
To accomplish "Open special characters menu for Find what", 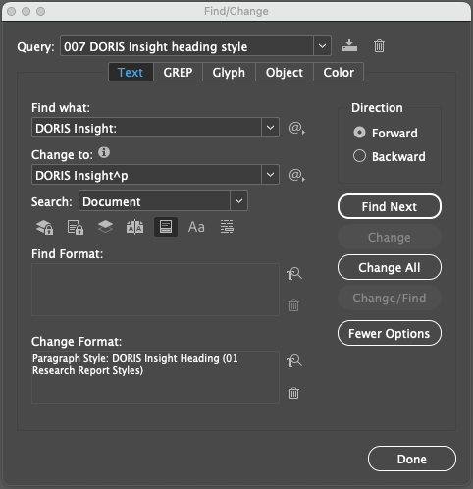I will tap(296, 128).
